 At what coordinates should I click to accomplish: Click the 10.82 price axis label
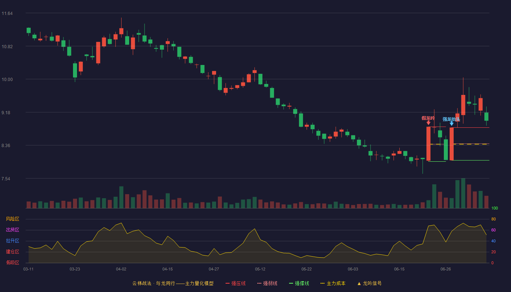click(x=7, y=46)
